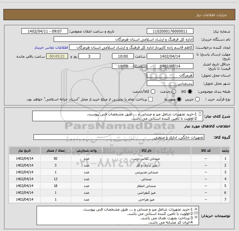Screen dimensions: 239x231
Task: Toggle the Islamic treasury bonds payment checkbox
Action: pyautogui.click(x=151, y=99)
